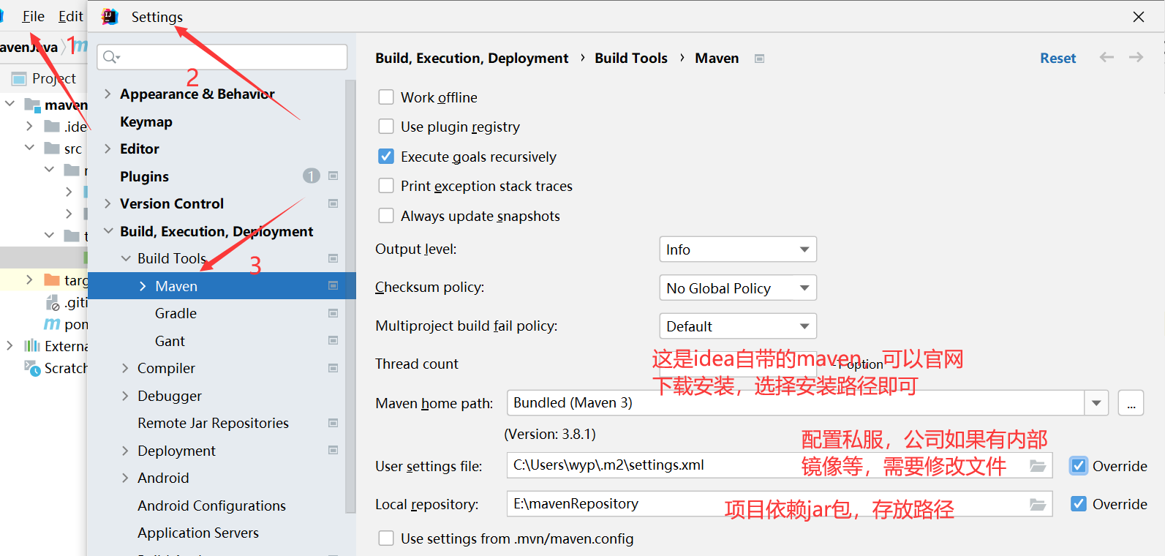Click the External Libraries icon in project tree

pos(32,345)
